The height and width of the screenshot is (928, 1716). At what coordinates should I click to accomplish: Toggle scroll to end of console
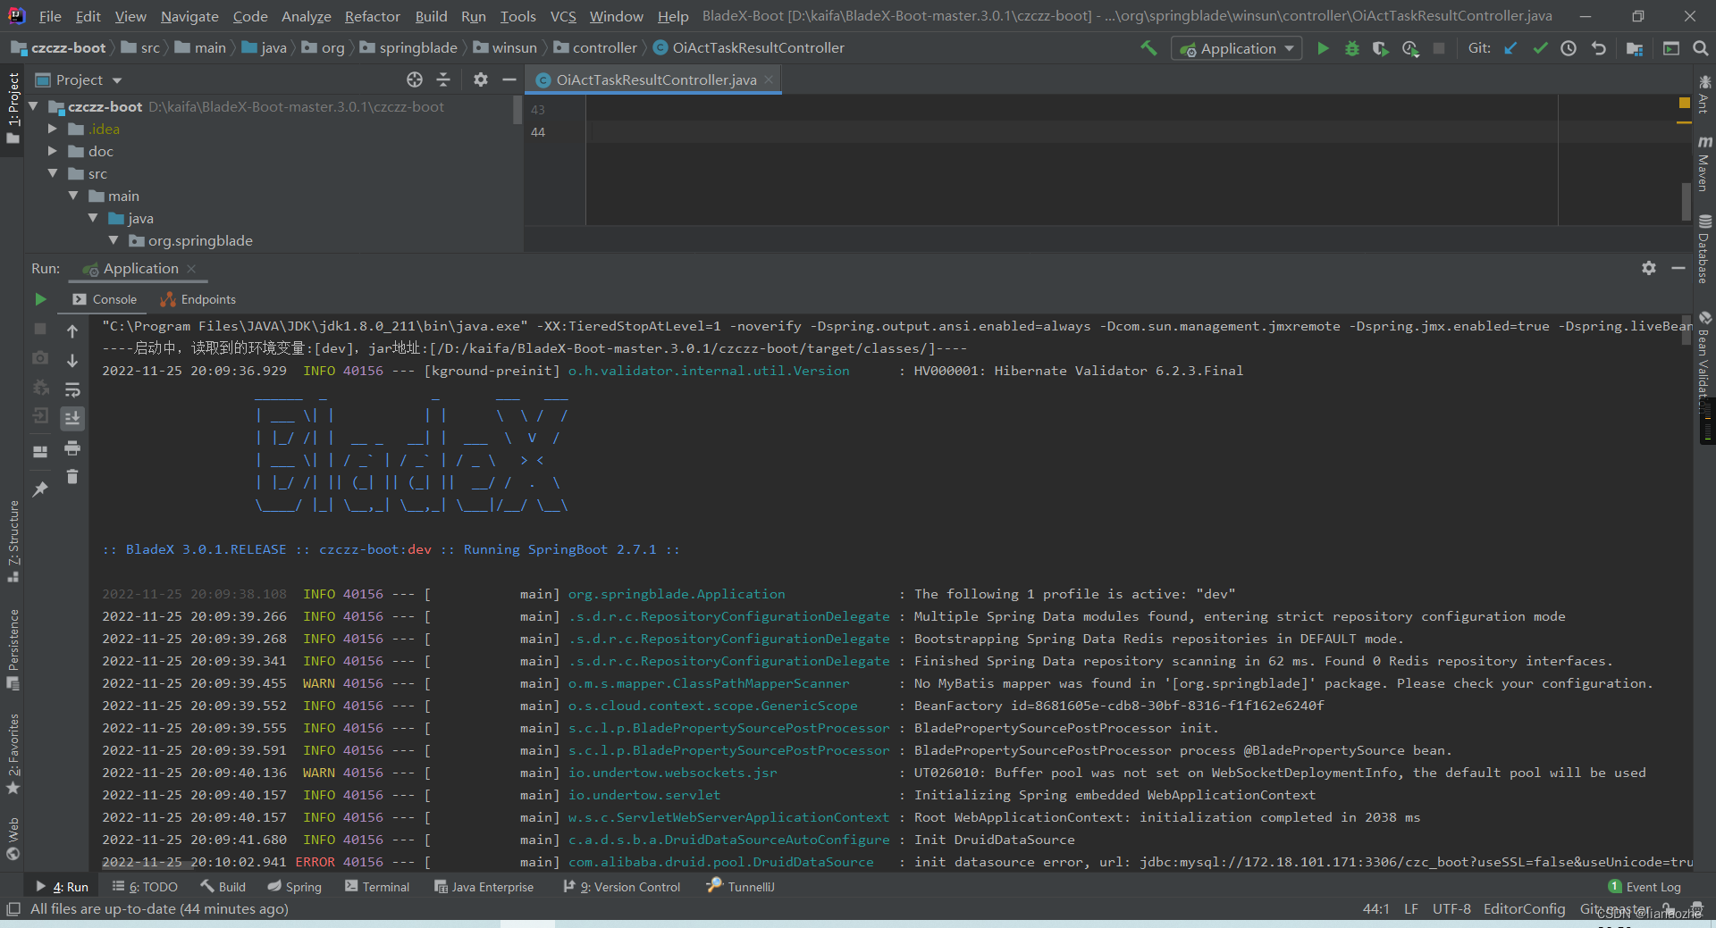pos(72,418)
